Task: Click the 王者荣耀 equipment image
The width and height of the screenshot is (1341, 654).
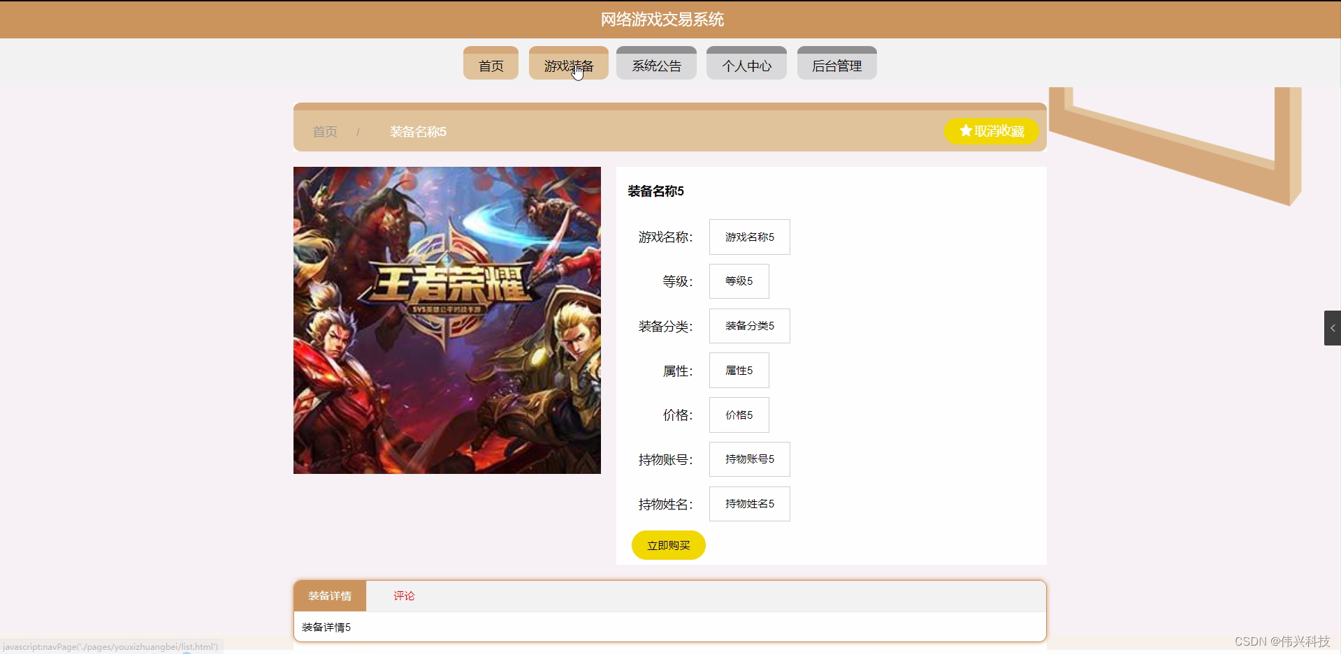Action: pyautogui.click(x=447, y=320)
